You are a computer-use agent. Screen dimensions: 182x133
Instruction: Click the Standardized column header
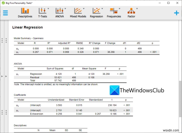tap(96, 100)
